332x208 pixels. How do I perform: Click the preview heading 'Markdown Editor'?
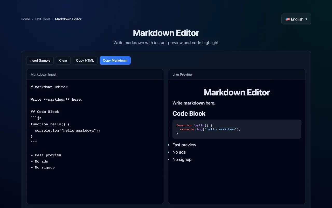(x=237, y=92)
